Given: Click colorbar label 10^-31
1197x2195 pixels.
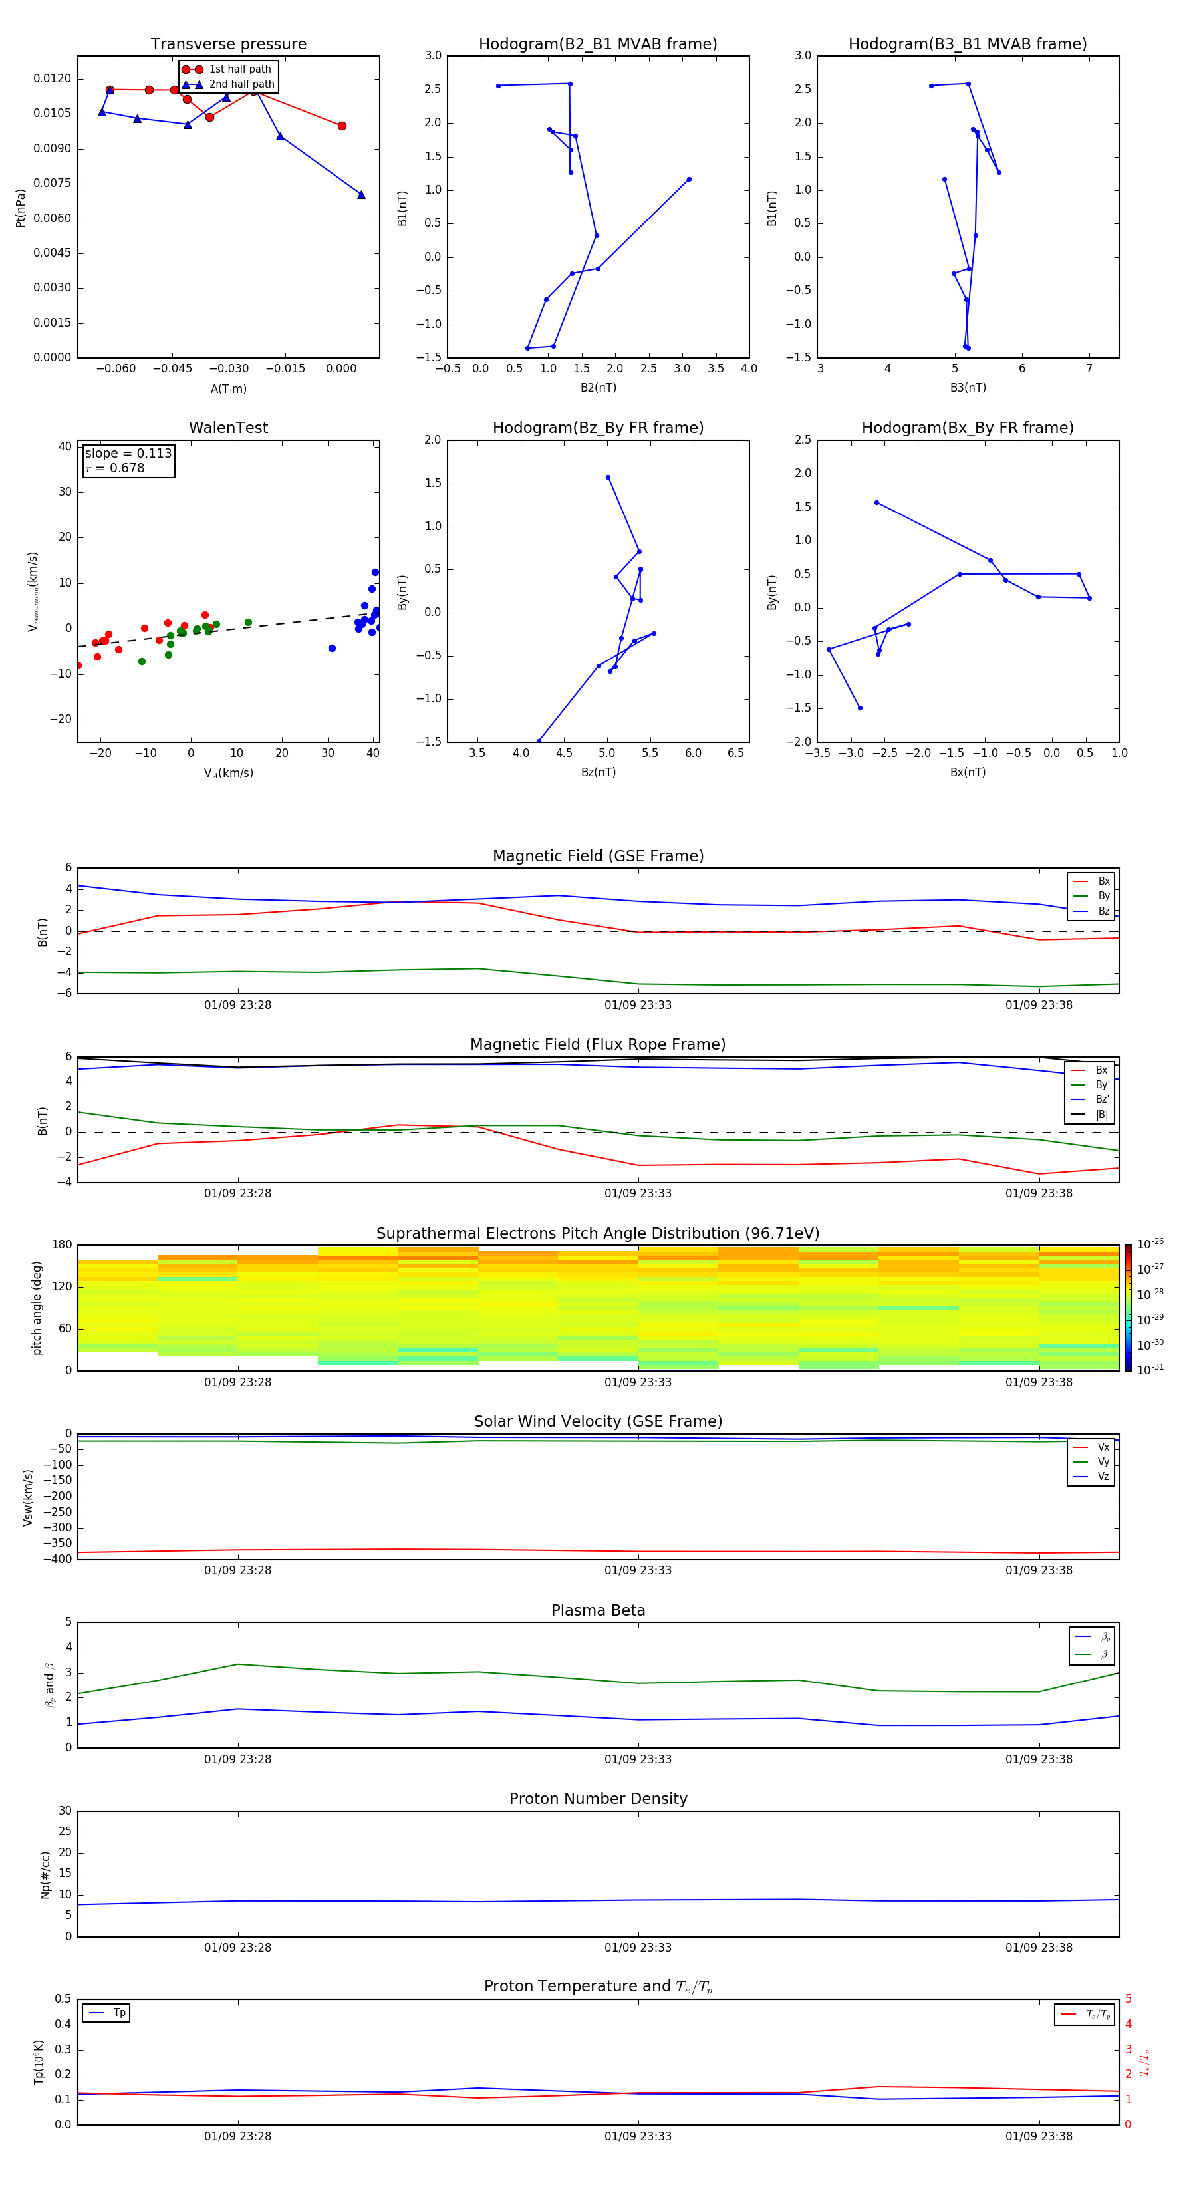Looking at the screenshot, I should click(x=1150, y=1370).
